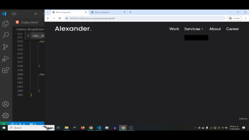
Task: Open VS Code from taskbar
Action: tap(99, 128)
